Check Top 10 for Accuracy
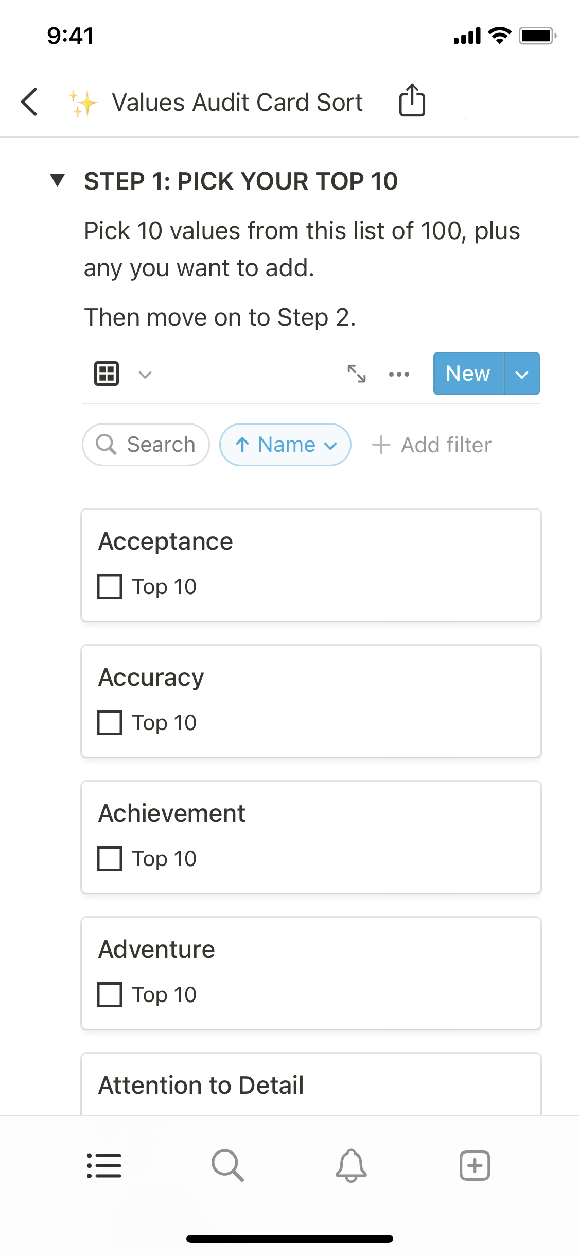 click(110, 723)
